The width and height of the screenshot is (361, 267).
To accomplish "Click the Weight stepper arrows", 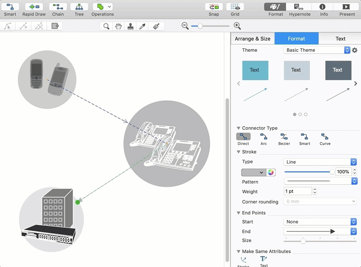I will (315, 191).
